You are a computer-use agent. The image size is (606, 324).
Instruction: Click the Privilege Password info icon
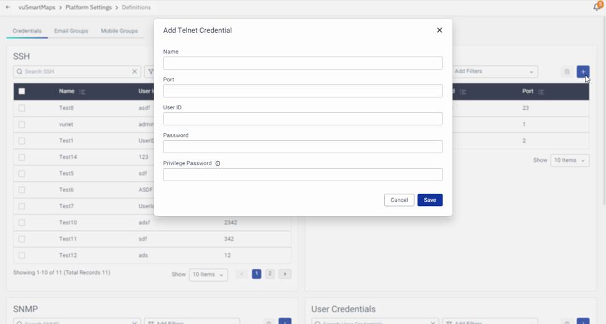point(218,164)
